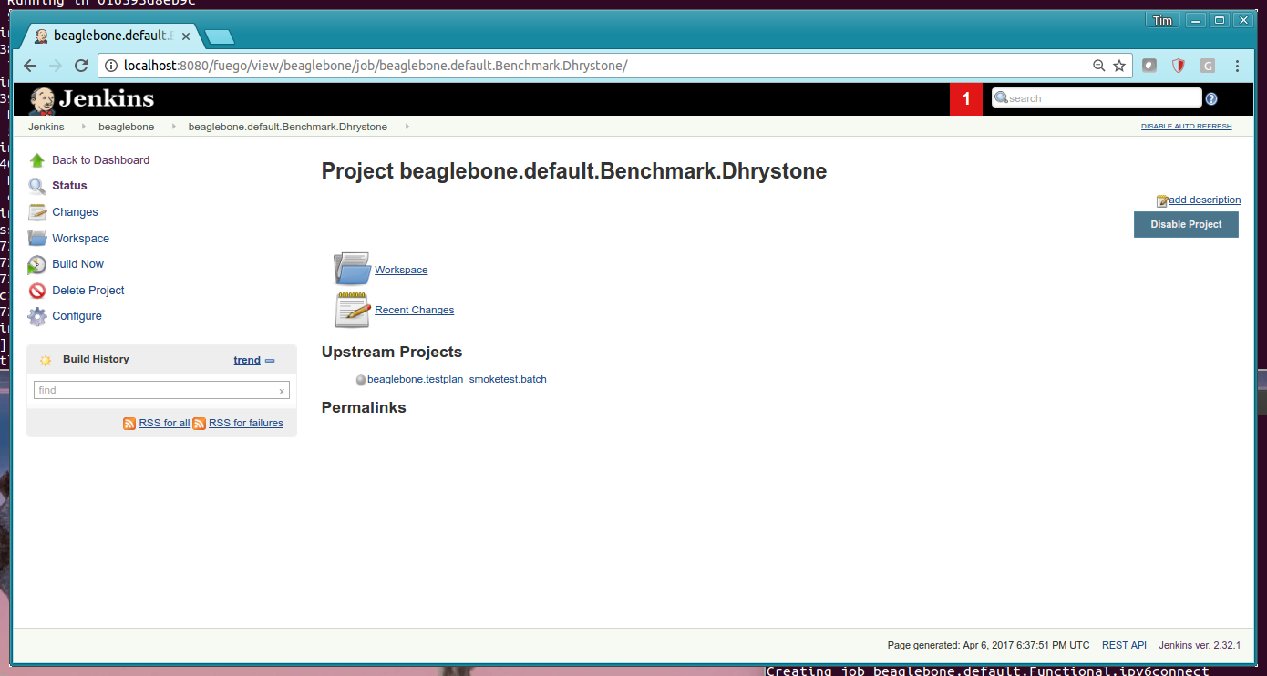This screenshot has height=676, width=1267.
Task: Click the Build Now clock icon
Action: click(36, 264)
